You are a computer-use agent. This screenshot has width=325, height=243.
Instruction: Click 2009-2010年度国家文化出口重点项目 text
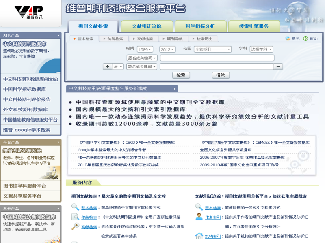239,165
